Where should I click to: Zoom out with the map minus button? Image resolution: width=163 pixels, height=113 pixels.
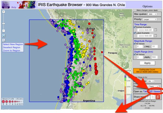[x=4, y=31]
